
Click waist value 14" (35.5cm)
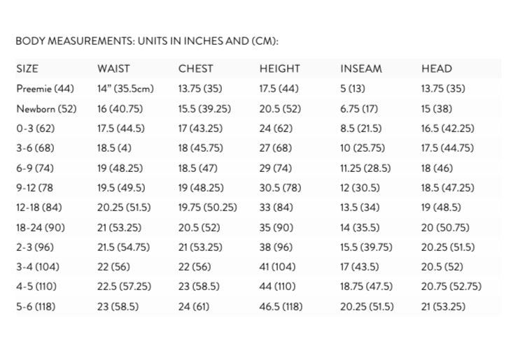point(125,89)
